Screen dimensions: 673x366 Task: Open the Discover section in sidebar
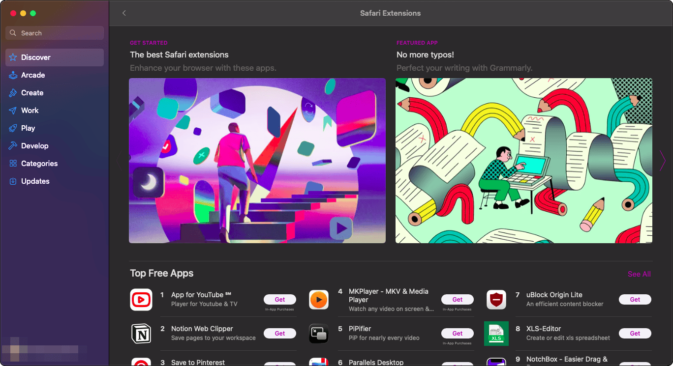[36, 57]
